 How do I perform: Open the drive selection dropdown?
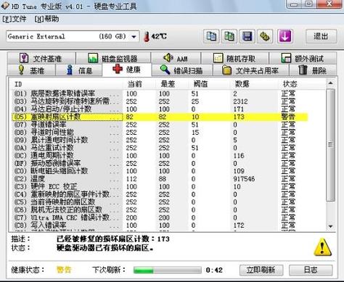coord(134,37)
